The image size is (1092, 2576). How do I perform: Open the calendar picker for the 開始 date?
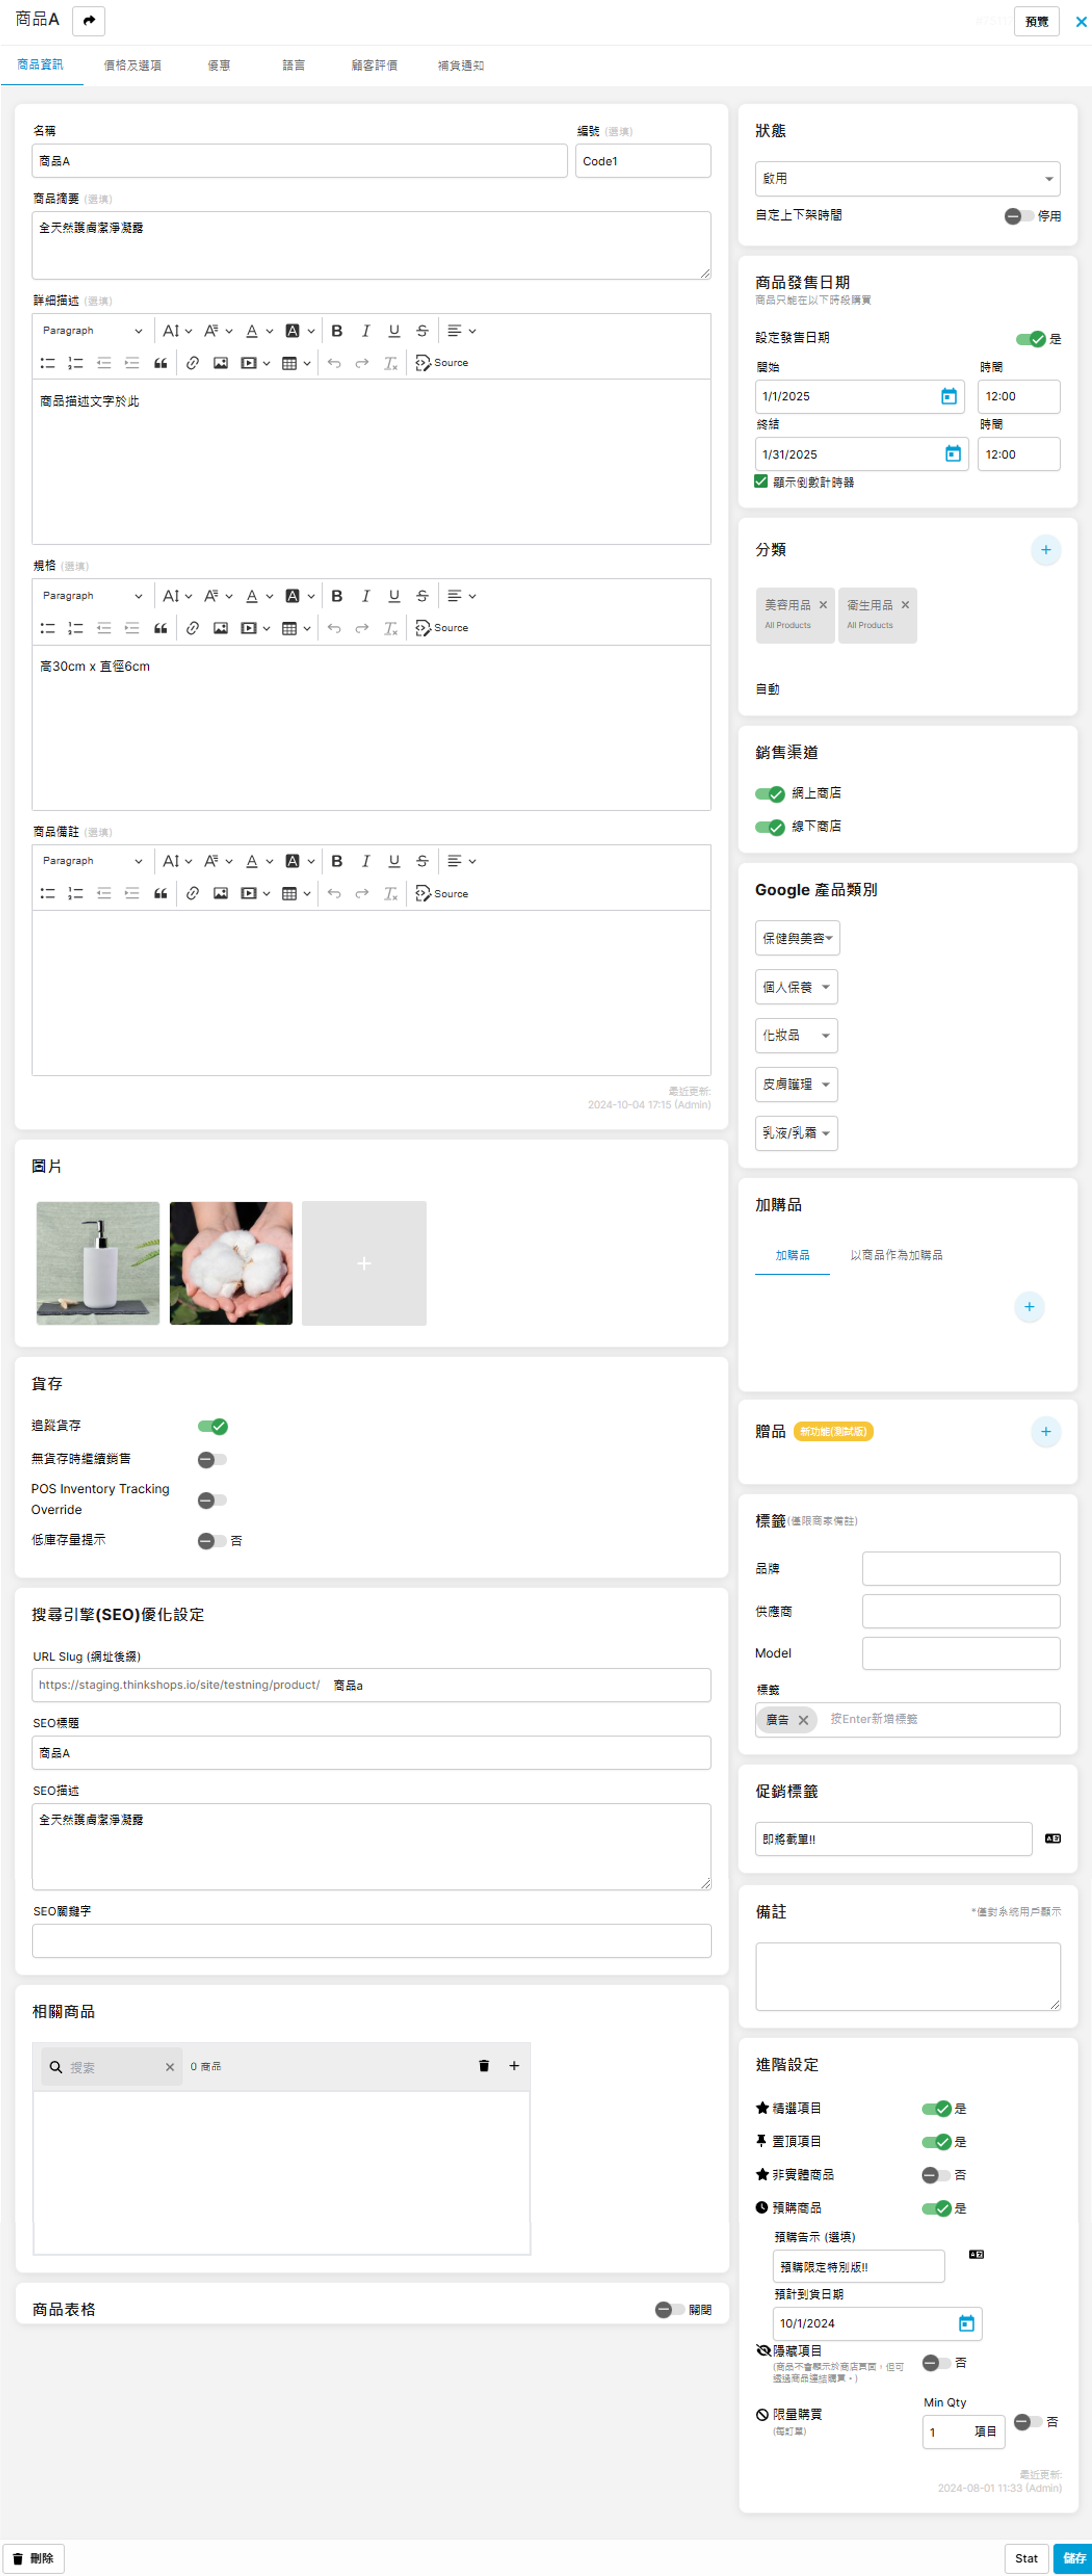point(948,397)
